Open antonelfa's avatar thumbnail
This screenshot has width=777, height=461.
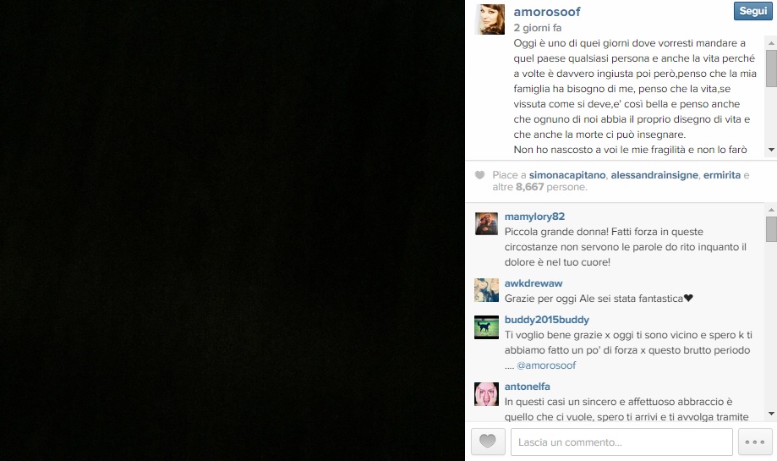point(486,394)
